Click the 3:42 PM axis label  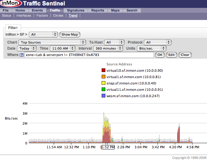[158, 147]
